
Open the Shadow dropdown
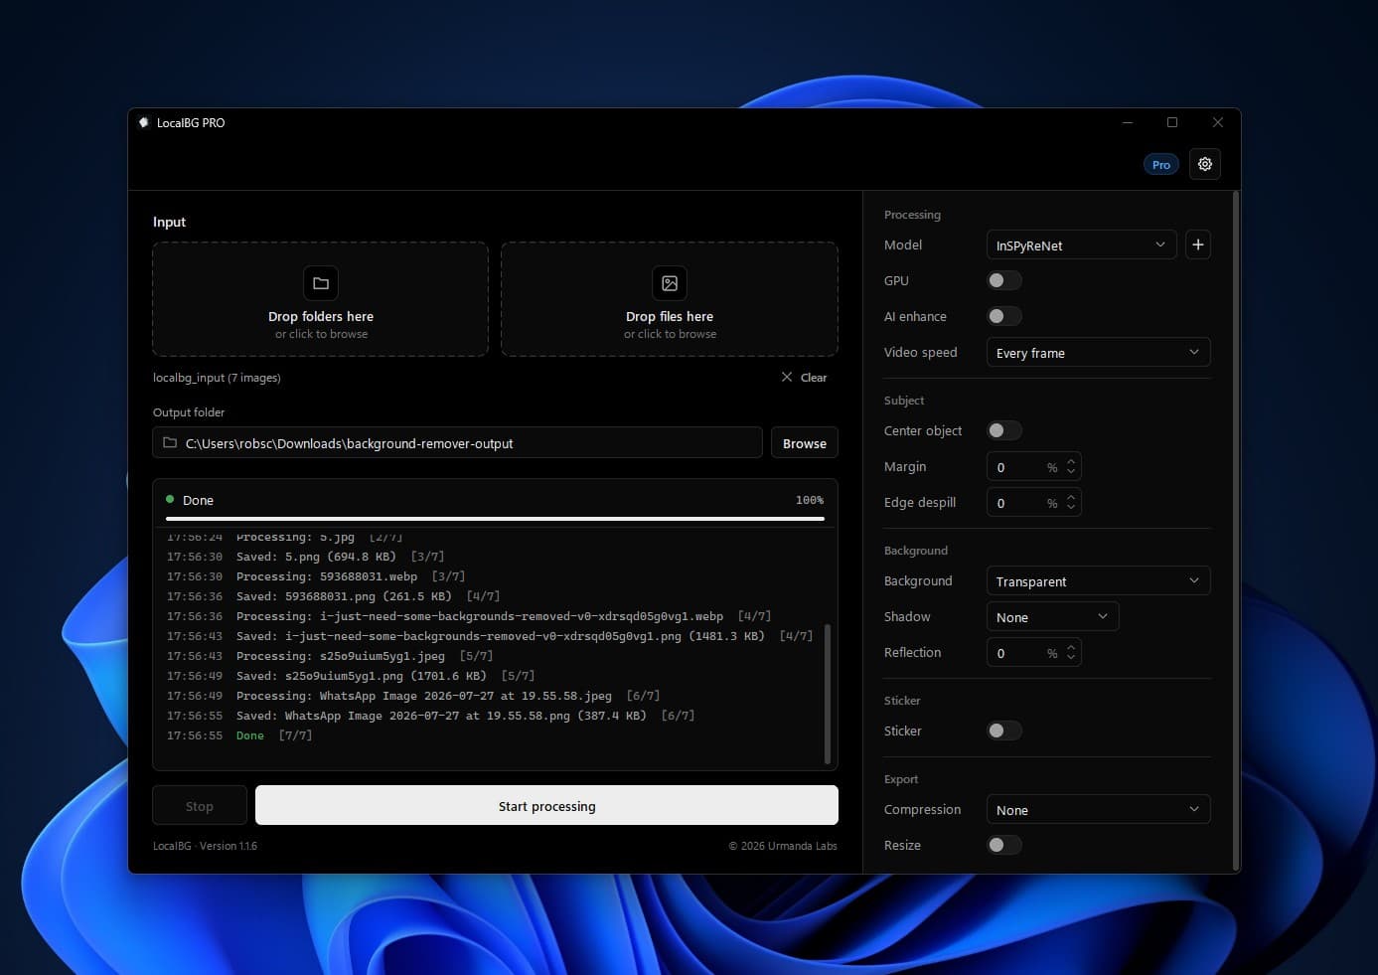[1052, 617]
